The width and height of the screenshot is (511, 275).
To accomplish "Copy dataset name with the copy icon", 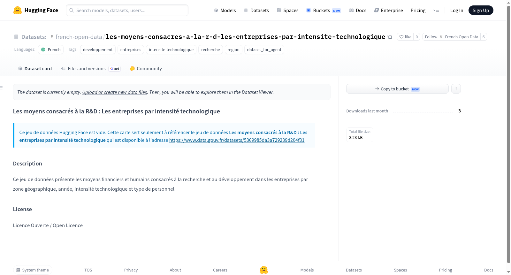I will tap(390, 37).
